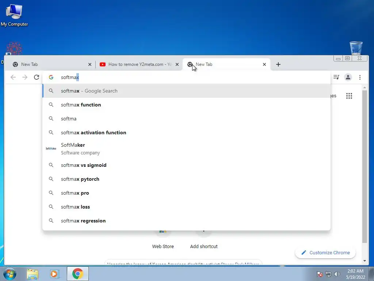
Task: Reload the page in Chrome
Action: (37, 77)
